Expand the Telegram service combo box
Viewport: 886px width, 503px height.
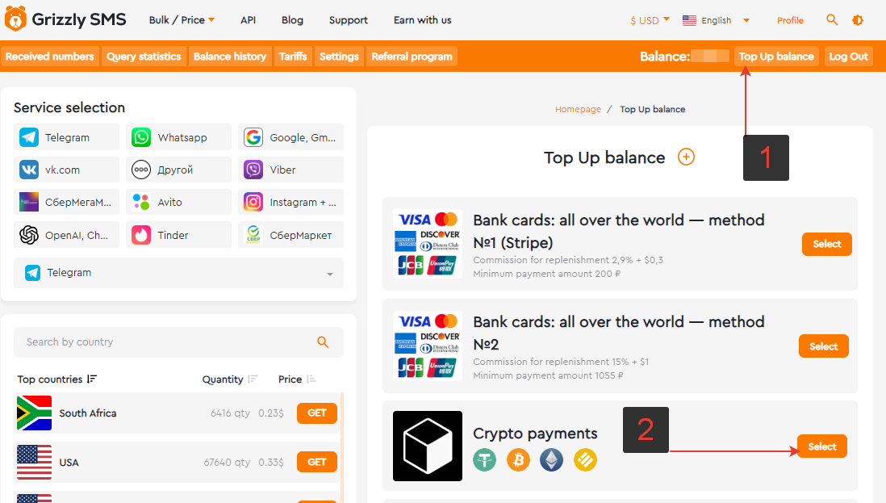(178, 273)
